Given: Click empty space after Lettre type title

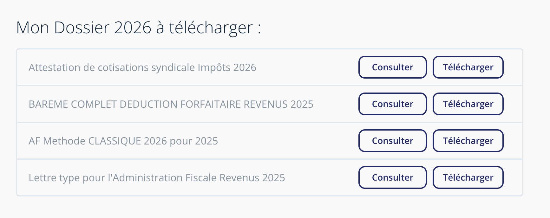Looking at the screenshot, I should (x=322, y=178).
